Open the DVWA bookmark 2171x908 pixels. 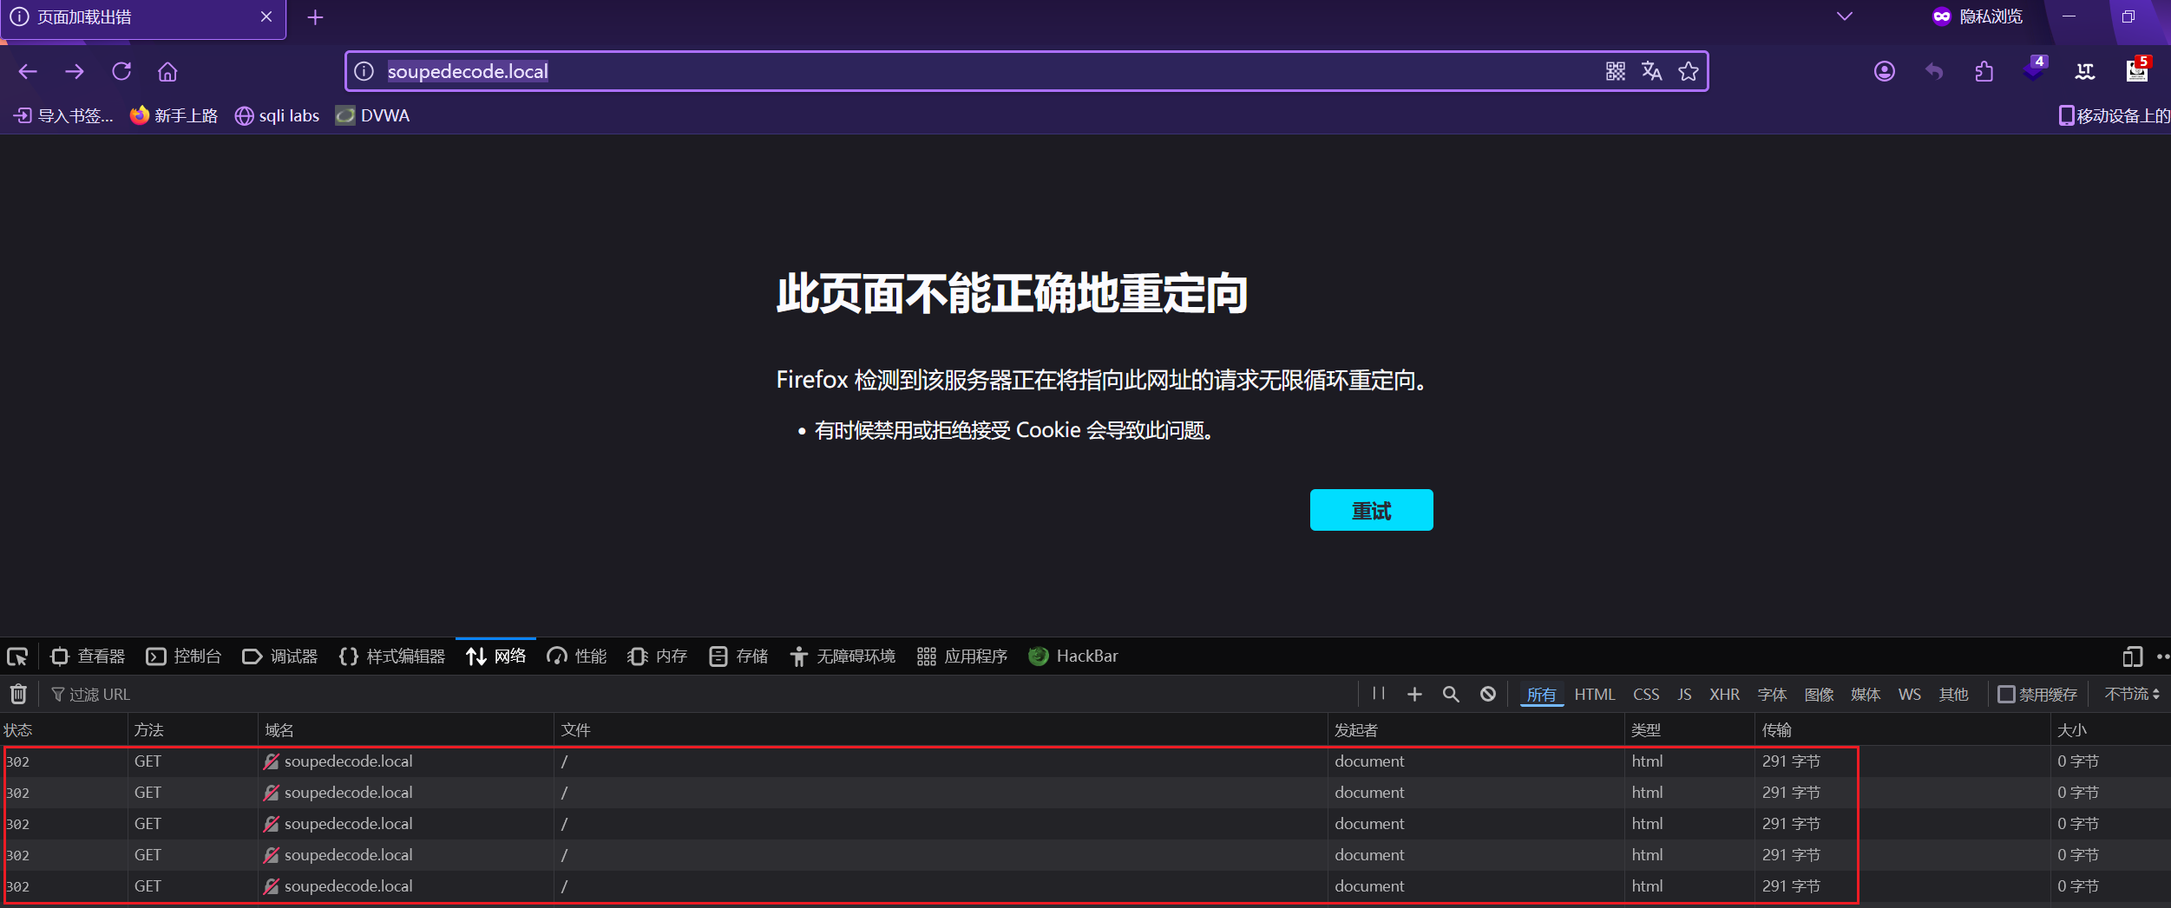point(373,115)
